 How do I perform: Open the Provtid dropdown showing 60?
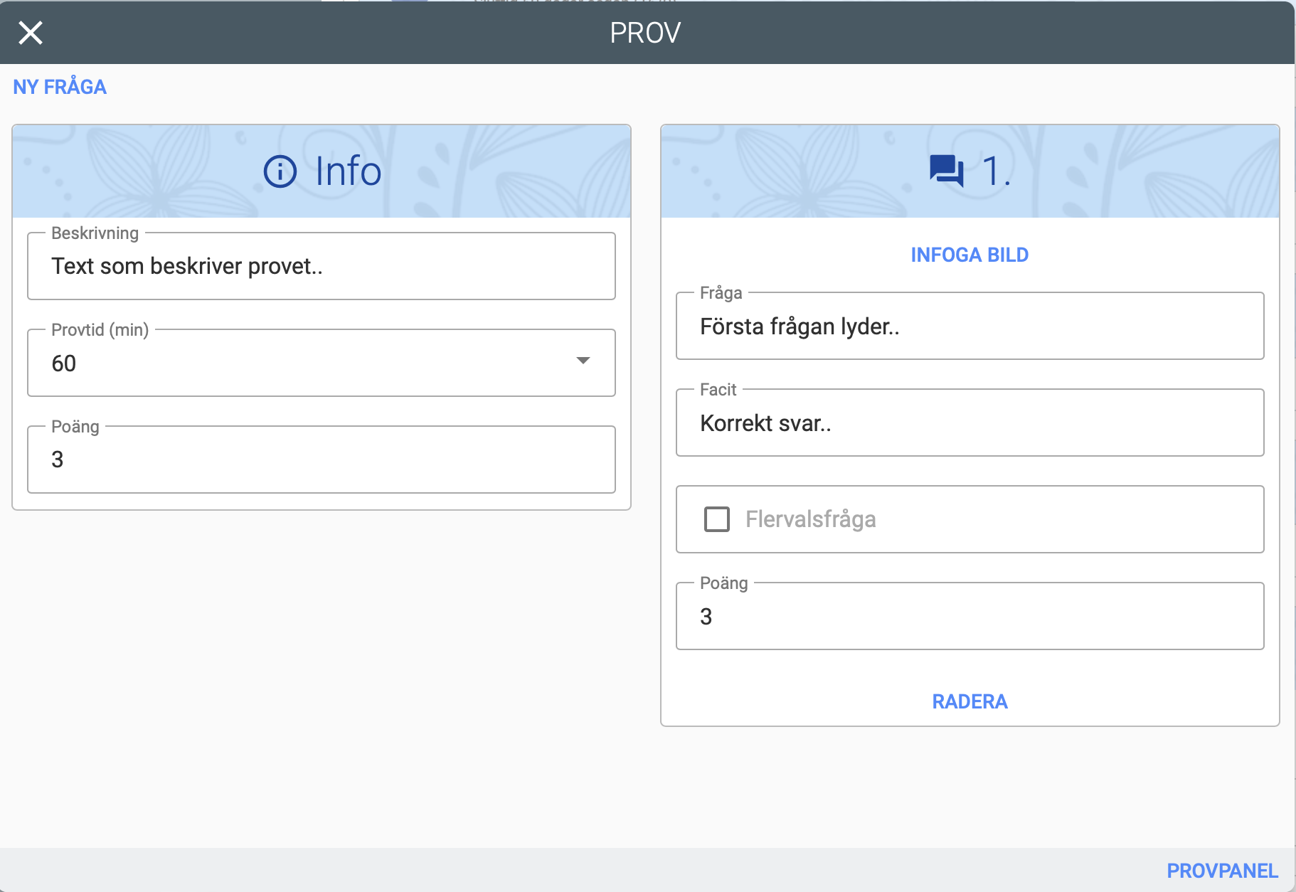point(306,363)
